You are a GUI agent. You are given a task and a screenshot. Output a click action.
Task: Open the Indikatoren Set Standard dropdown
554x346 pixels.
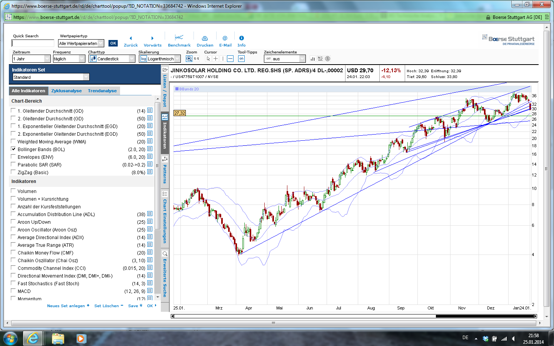click(51, 77)
